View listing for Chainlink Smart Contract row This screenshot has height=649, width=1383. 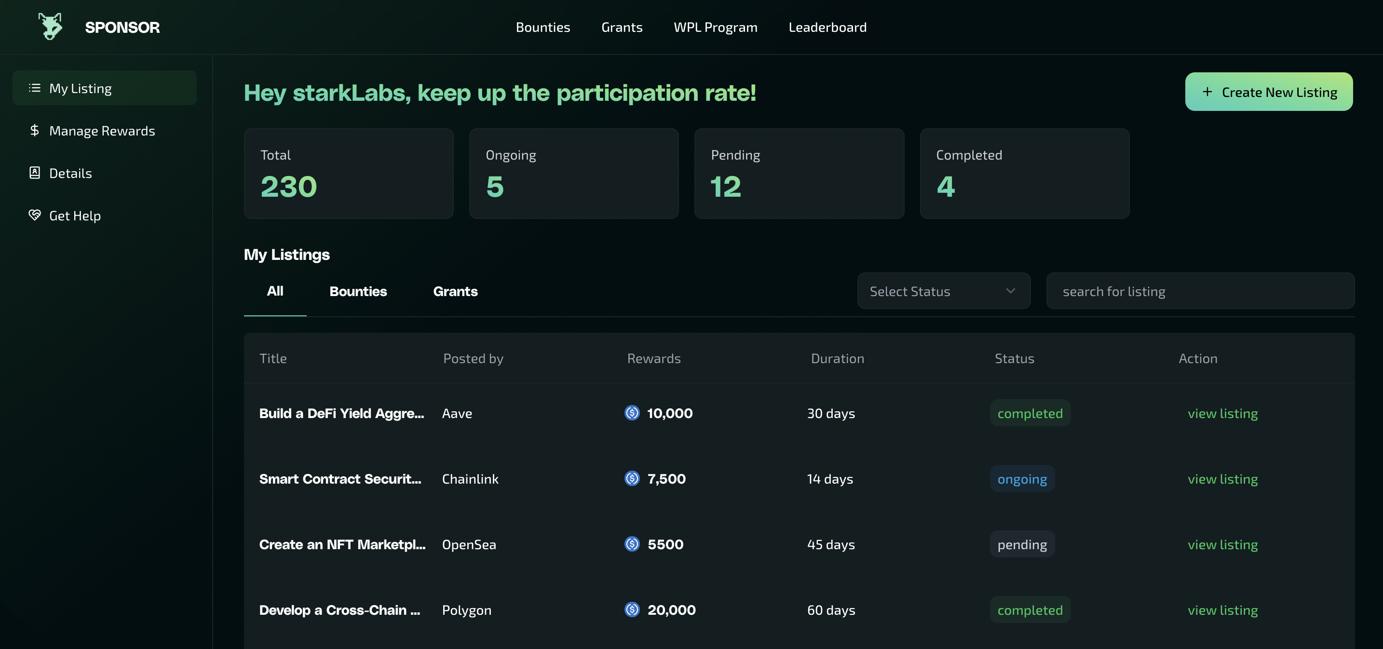(x=1222, y=479)
